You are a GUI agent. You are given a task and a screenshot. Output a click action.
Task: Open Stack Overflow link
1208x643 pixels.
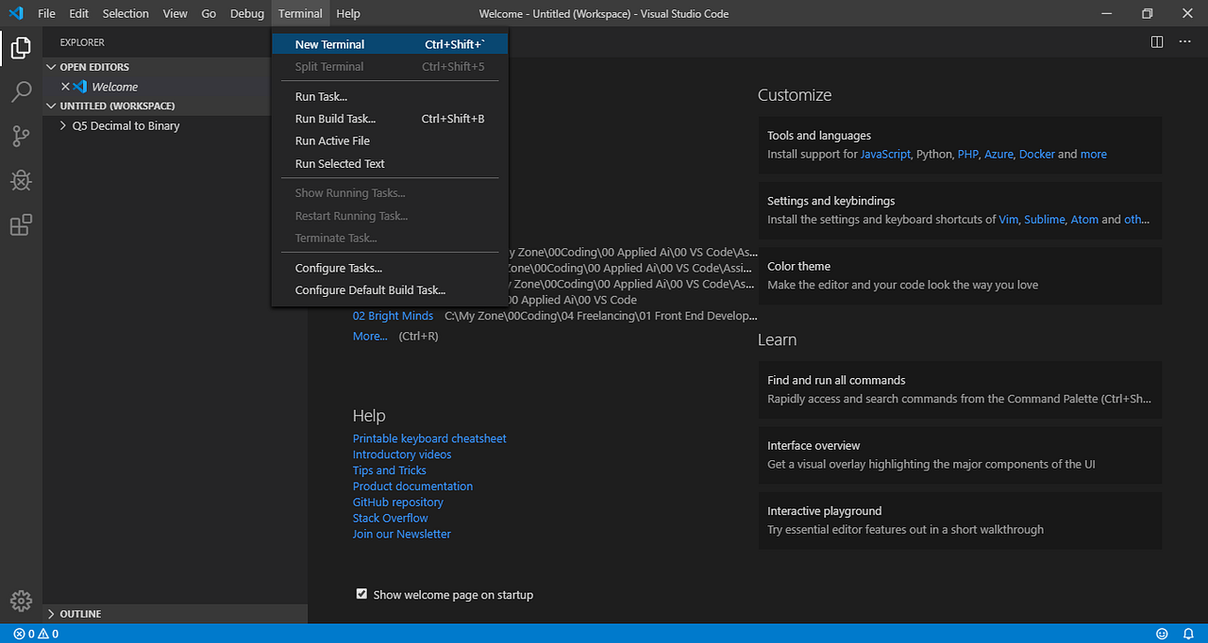click(391, 518)
